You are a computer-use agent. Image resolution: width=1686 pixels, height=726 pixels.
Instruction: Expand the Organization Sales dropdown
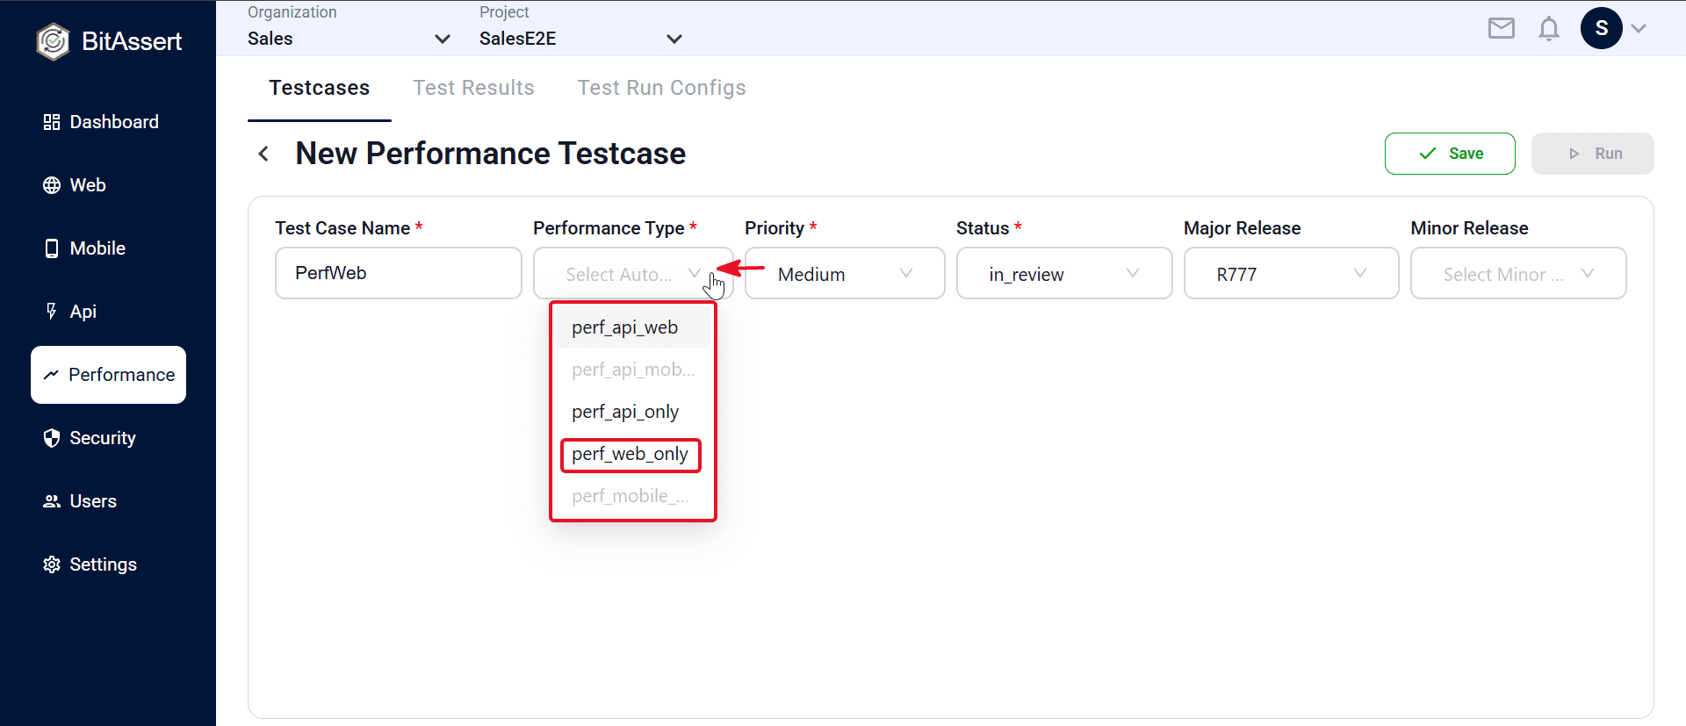[x=349, y=39]
